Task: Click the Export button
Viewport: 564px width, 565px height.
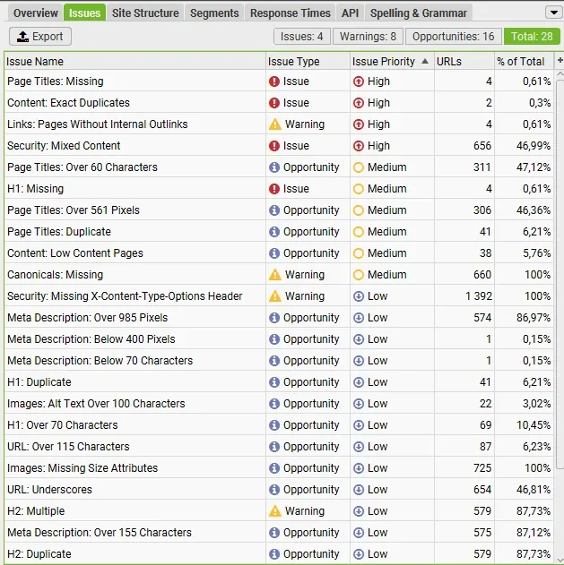Action: (40, 37)
